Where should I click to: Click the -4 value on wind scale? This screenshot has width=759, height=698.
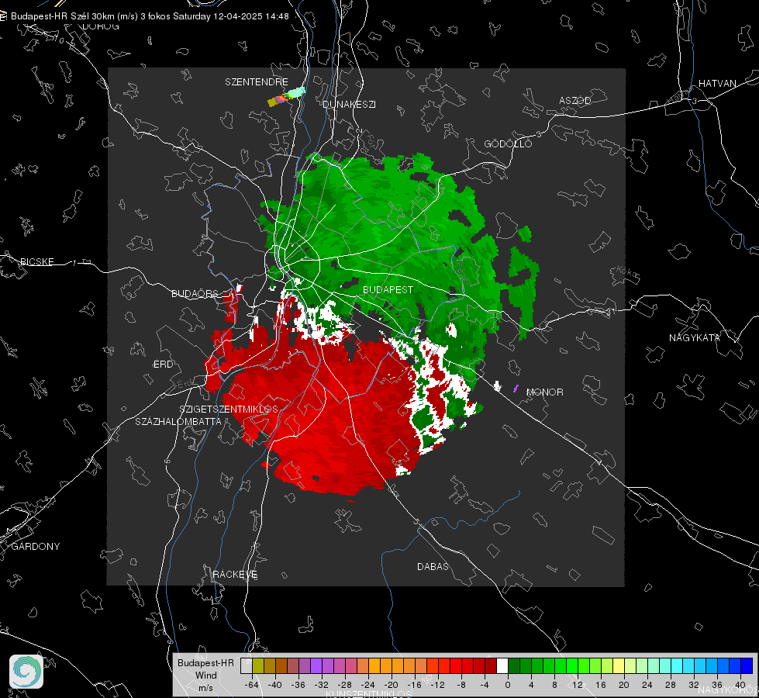click(485, 685)
